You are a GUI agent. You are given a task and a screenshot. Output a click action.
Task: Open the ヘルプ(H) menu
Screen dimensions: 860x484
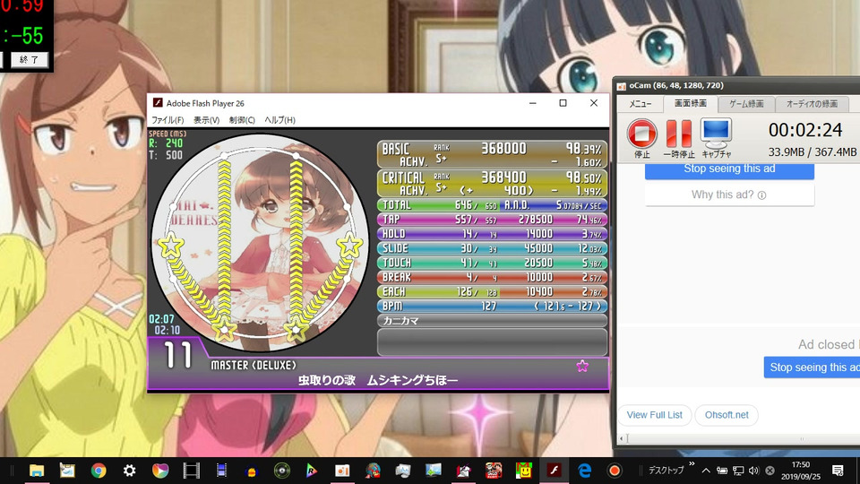pos(279,119)
